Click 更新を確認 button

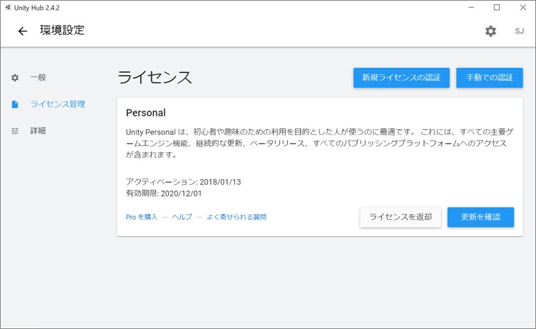pos(481,217)
